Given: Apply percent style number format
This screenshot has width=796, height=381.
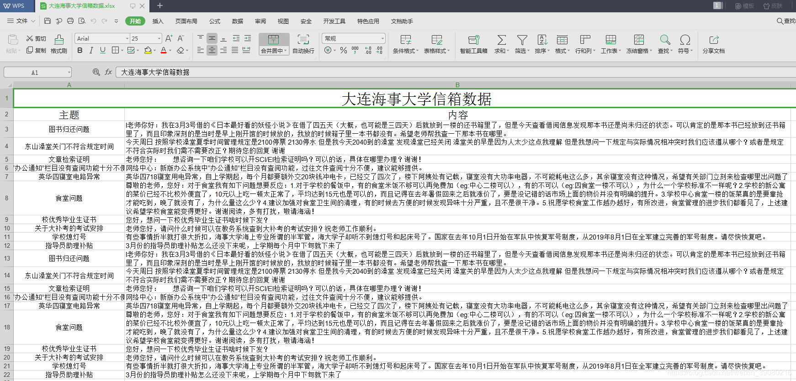Looking at the screenshot, I should tap(344, 50).
